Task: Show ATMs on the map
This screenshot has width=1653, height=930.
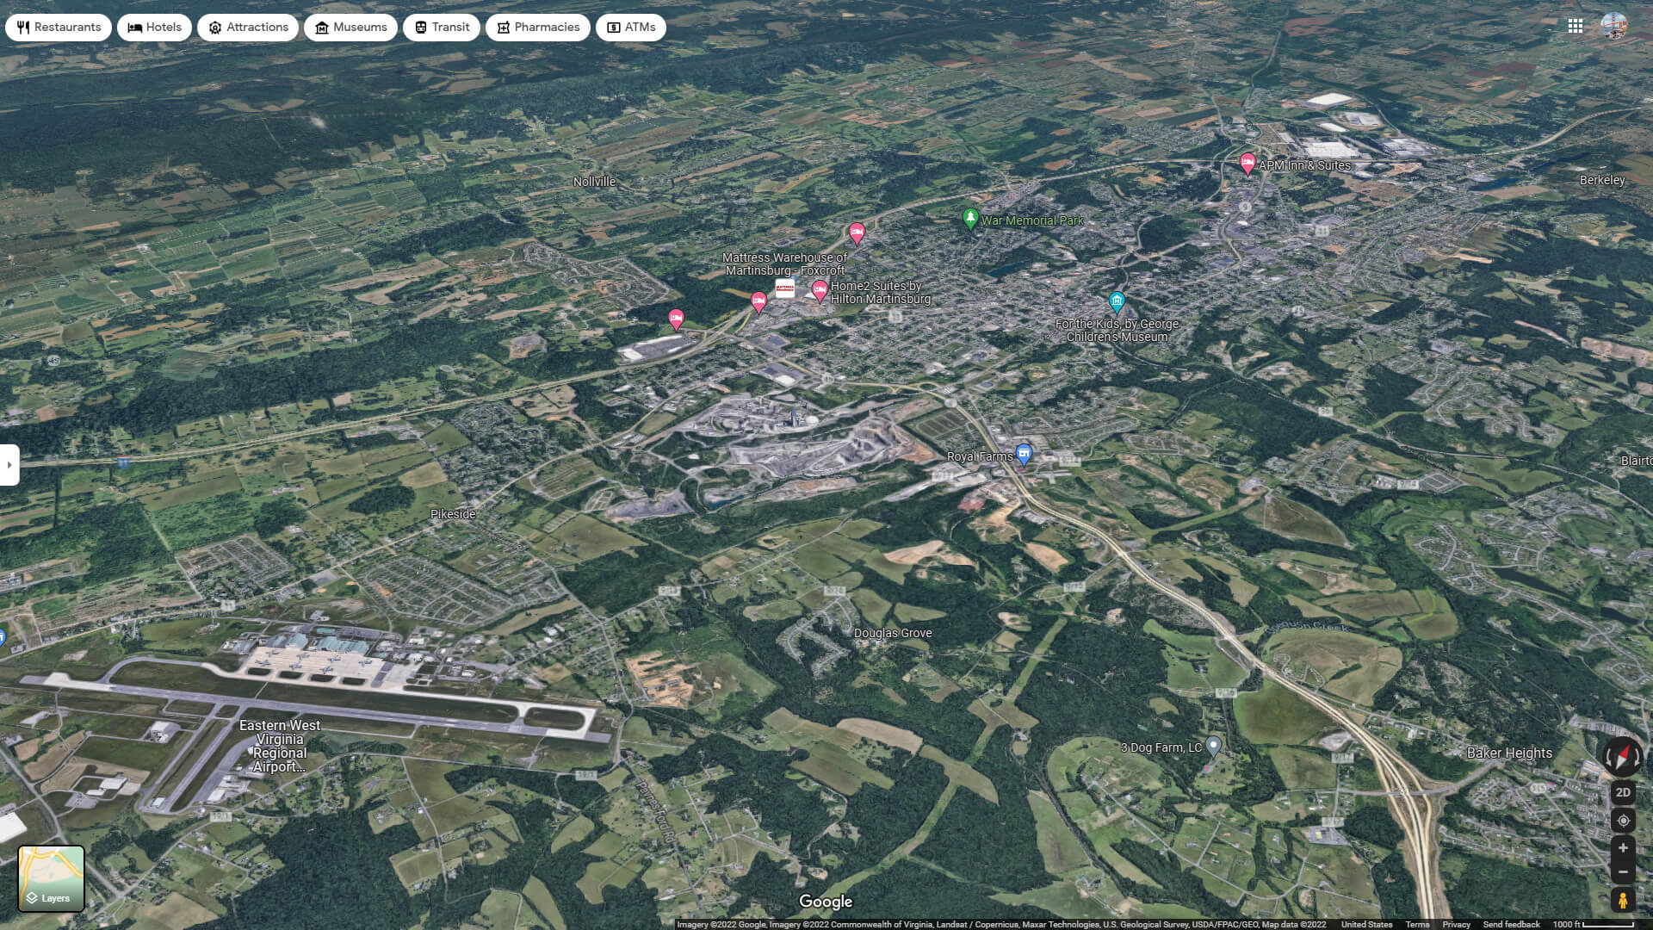Action: click(631, 28)
